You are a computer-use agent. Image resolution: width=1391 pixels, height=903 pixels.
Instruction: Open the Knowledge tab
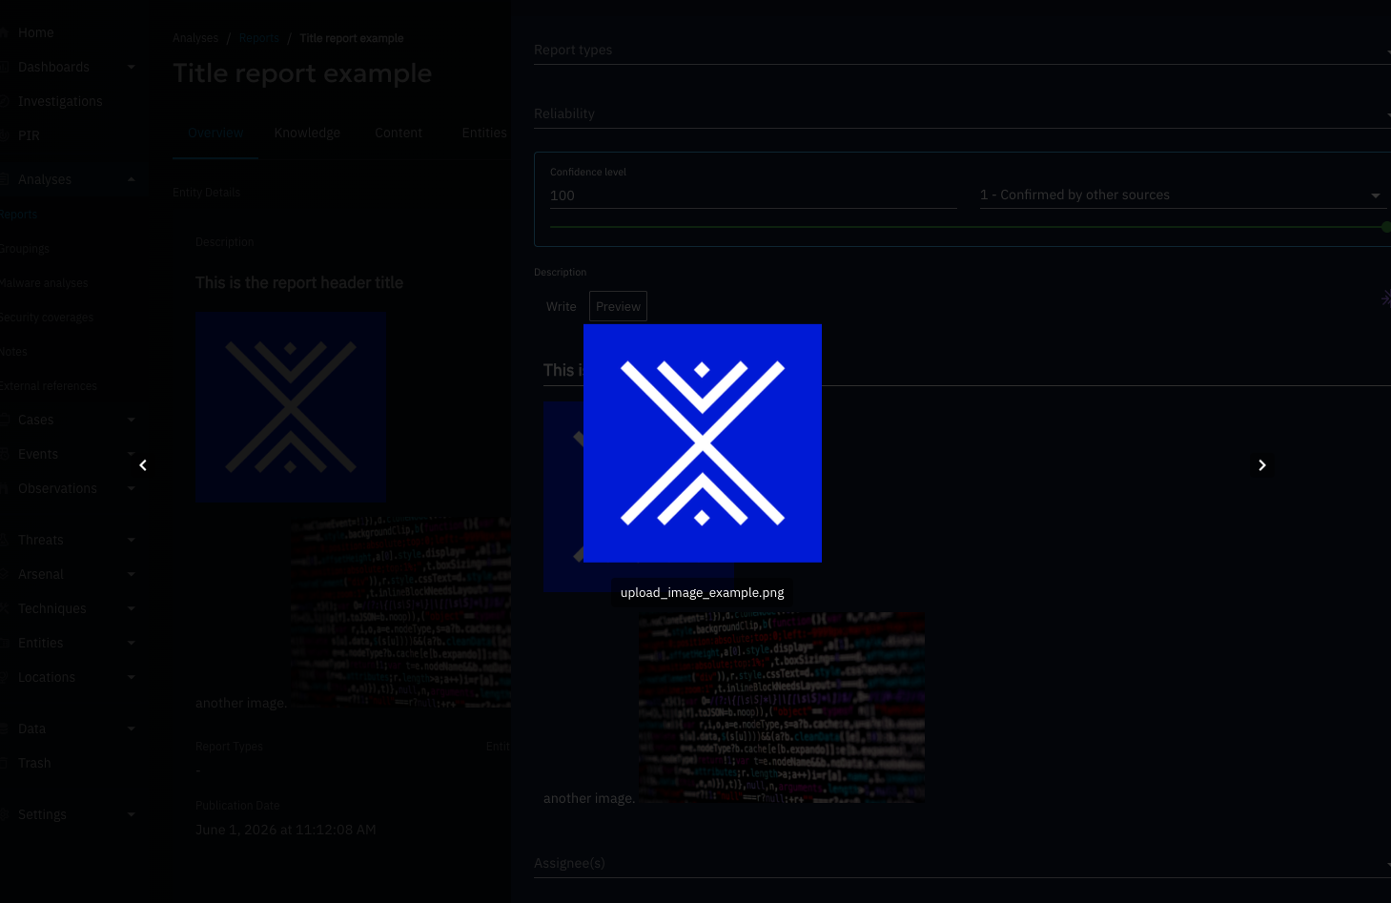(307, 133)
